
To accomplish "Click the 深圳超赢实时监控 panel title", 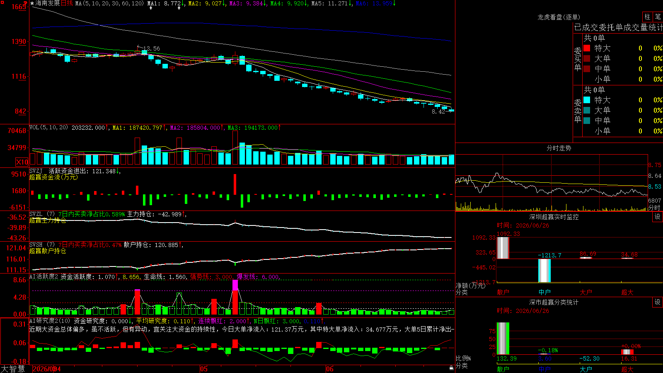I will [x=554, y=217].
